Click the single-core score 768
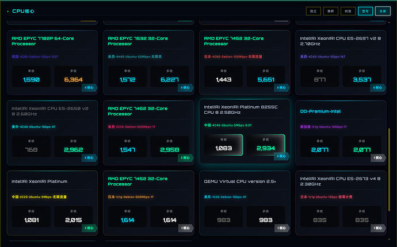Image resolution: width=397 pixels, height=247 pixels. (x=31, y=150)
